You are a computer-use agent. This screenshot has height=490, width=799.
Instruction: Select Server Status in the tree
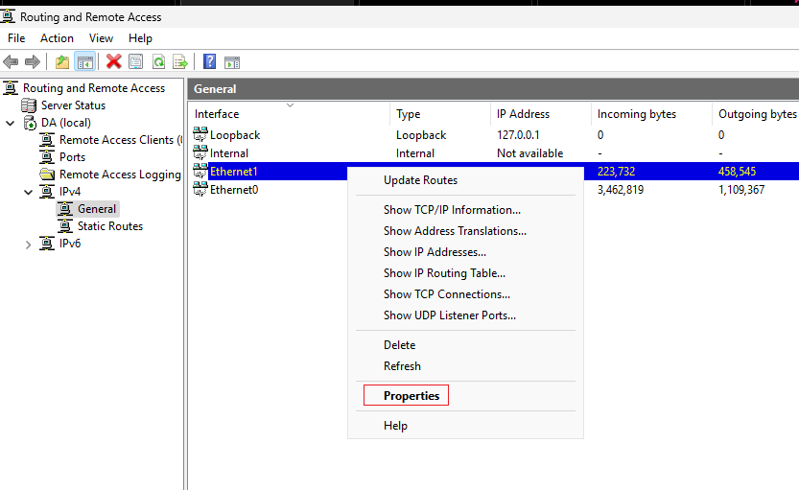pos(73,105)
